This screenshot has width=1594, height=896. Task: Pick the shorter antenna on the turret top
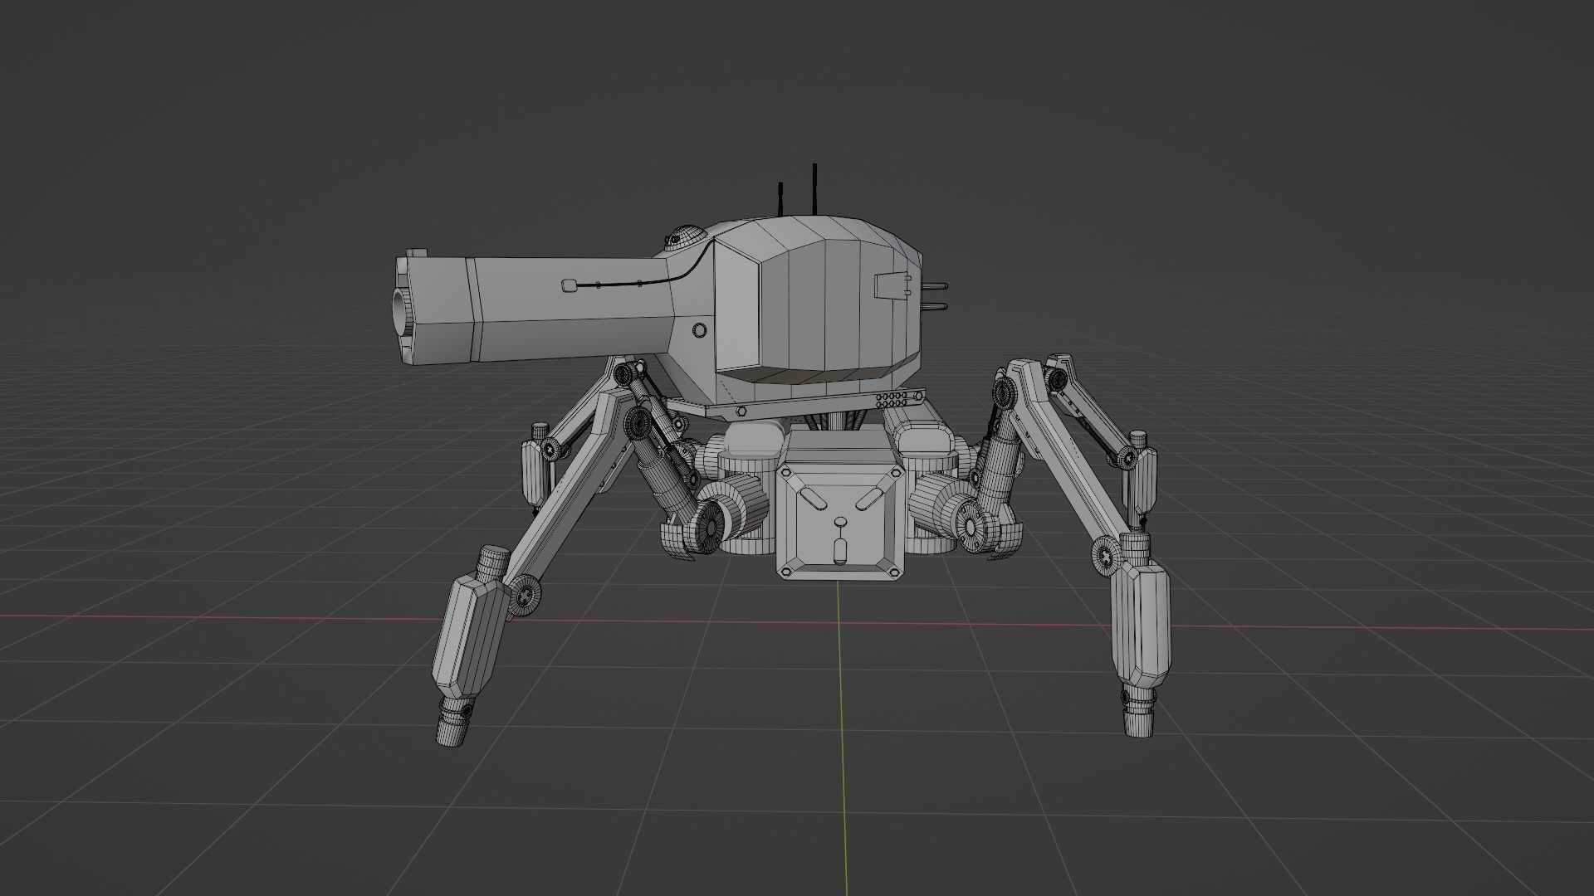780,201
